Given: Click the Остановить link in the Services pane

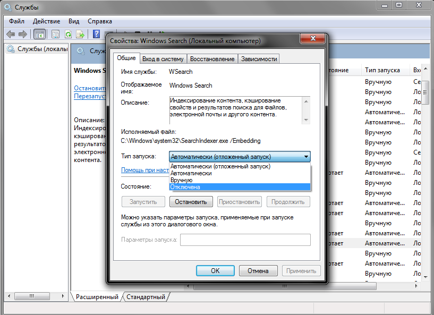Looking at the screenshot, I should pyautogui.click(x=90, y=88).
